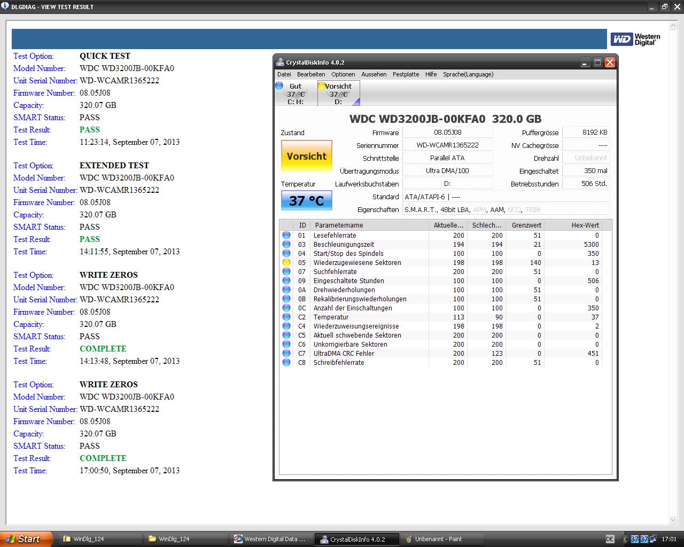Click status orb for Temperatur row
Screen dimensions: 684x547
tap(286, 317)
